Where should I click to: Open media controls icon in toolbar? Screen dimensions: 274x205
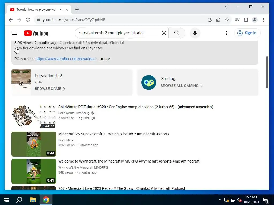[237, 20]
